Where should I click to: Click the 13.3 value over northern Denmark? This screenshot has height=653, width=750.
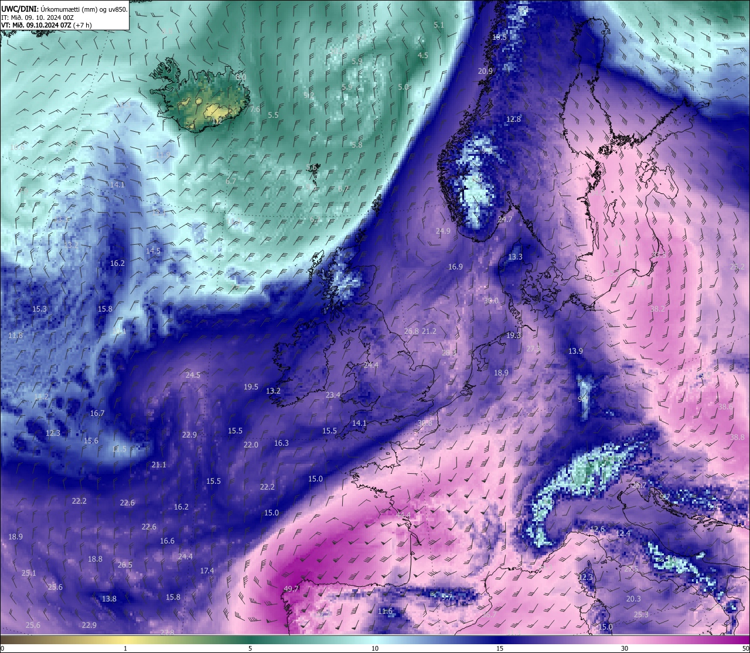(515, 257)
